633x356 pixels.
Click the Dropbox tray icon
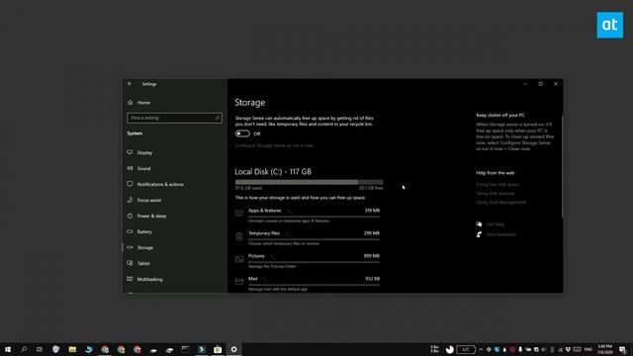pyautogui.click(x=568, y=349)
